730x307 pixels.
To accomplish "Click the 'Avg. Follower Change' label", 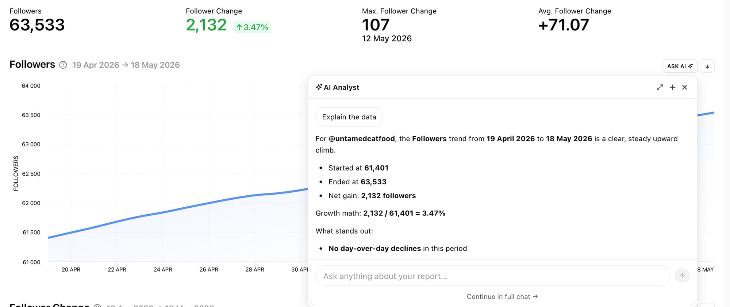I will [x=575, y=11].
